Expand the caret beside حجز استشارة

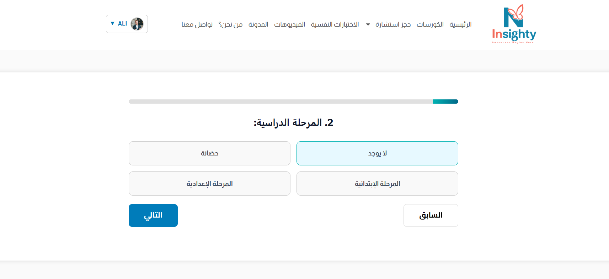368,24
